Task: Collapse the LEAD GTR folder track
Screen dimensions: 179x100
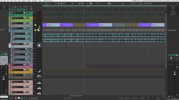Action: 10,27
